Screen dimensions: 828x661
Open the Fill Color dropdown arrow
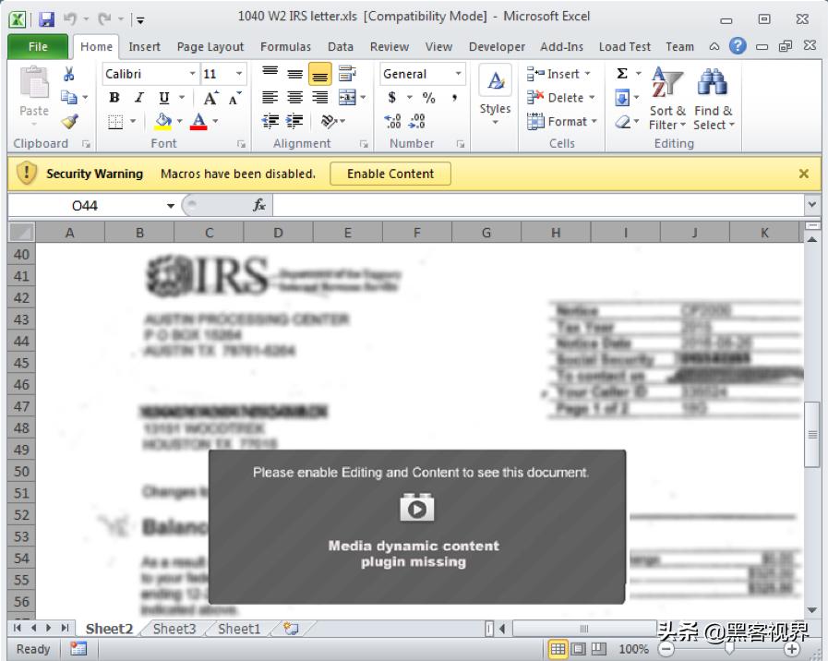(179, 119)
